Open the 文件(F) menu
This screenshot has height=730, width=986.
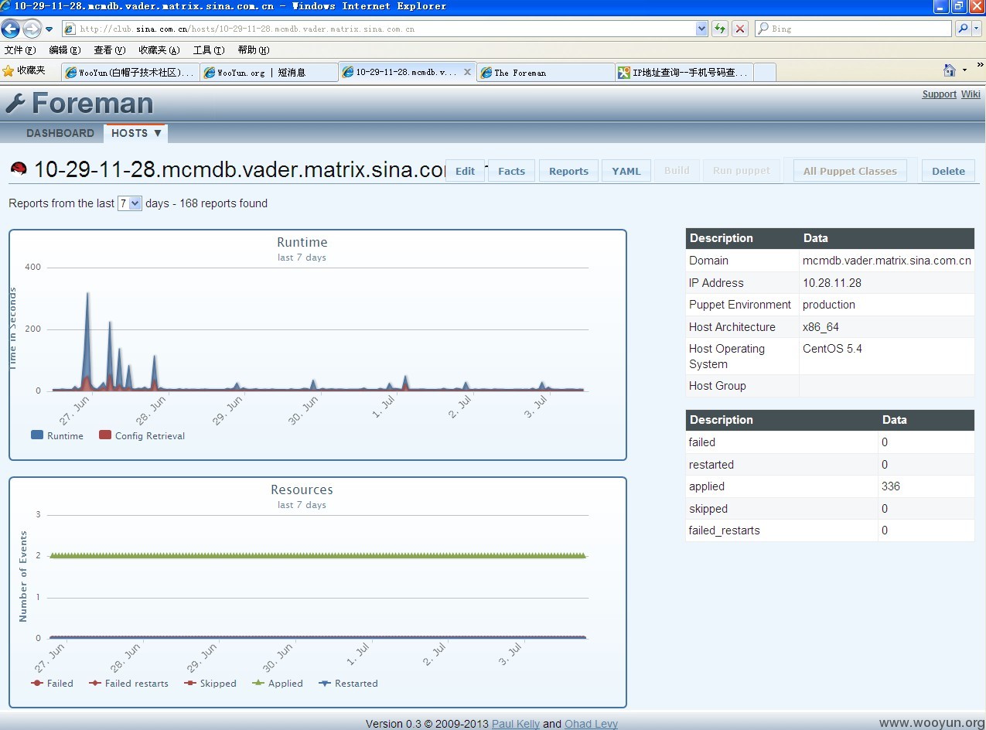[20, 50]
